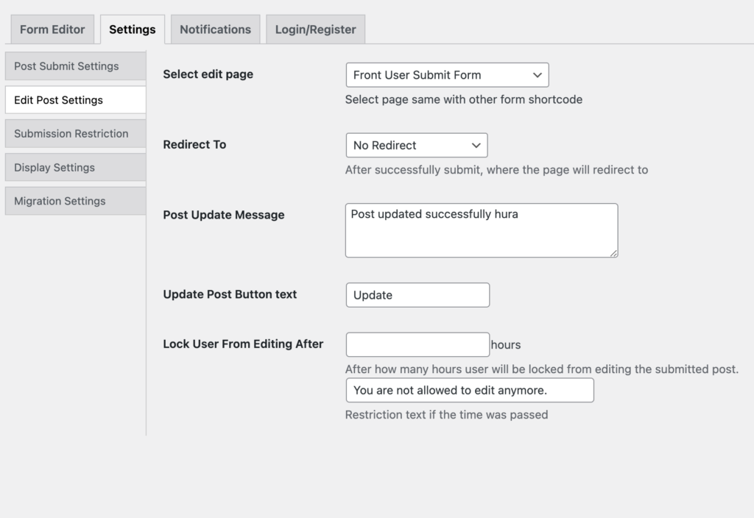Open the No Redirect dropdown
Image resolution: width=754 pixels, height=518 pixels.
tap(416, 146)
